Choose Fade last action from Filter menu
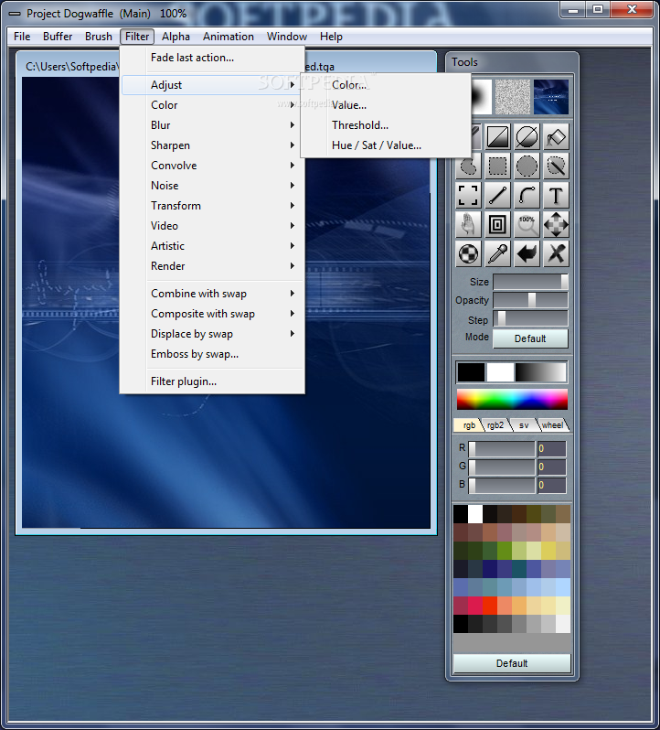 click(212, 58)
